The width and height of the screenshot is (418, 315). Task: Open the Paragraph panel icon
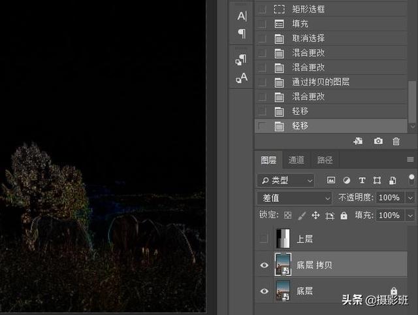point(242,33)
